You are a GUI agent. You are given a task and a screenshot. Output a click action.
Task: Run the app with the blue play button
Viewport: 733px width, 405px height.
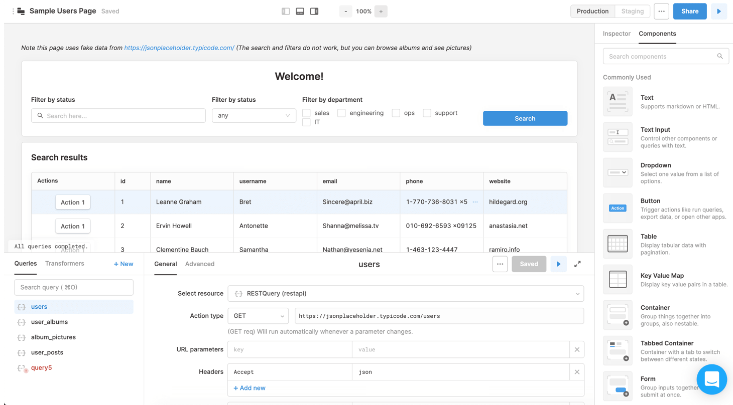(719, 11)
